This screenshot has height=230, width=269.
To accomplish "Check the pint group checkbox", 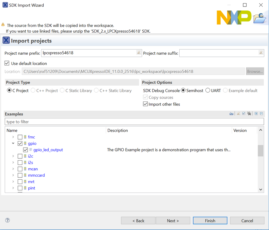I will tap(20, 188).
